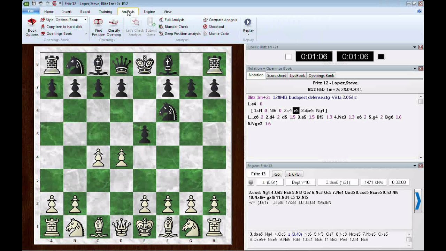
Task: Switch to the Insert ribbon tab
Action: (67, 12)
